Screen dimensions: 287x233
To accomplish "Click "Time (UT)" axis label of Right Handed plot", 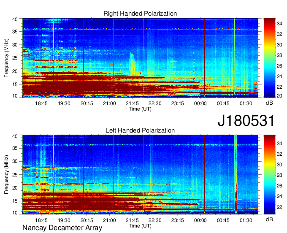I will tap(140, 109).
